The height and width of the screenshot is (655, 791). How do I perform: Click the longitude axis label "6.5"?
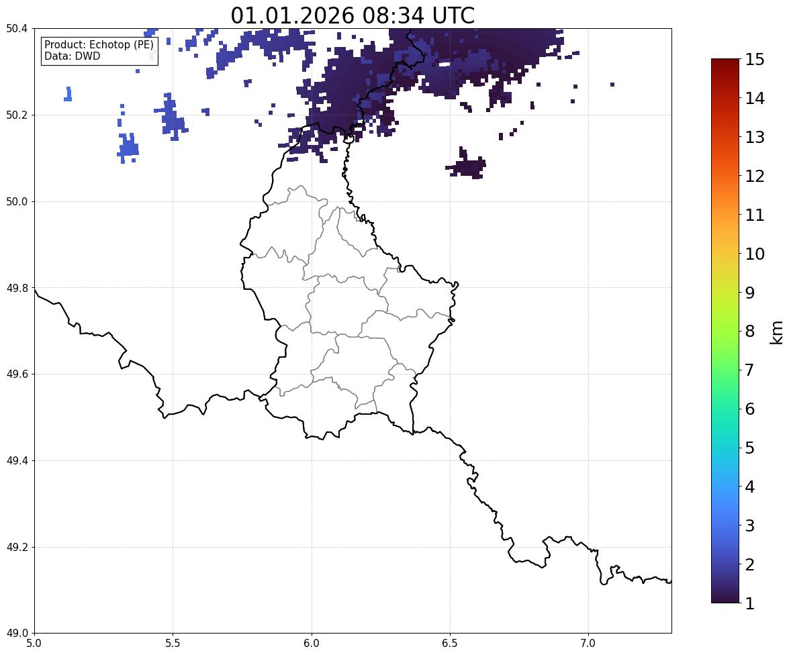tap(449, 644)
